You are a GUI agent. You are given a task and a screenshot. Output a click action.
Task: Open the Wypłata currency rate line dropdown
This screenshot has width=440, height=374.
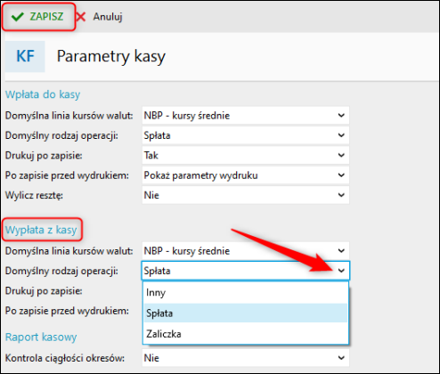[246, 251]
